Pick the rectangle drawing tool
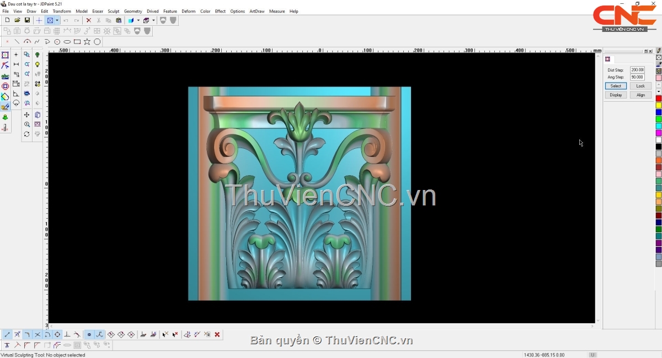This screenshot has height=358, width=662. [77, 42]
